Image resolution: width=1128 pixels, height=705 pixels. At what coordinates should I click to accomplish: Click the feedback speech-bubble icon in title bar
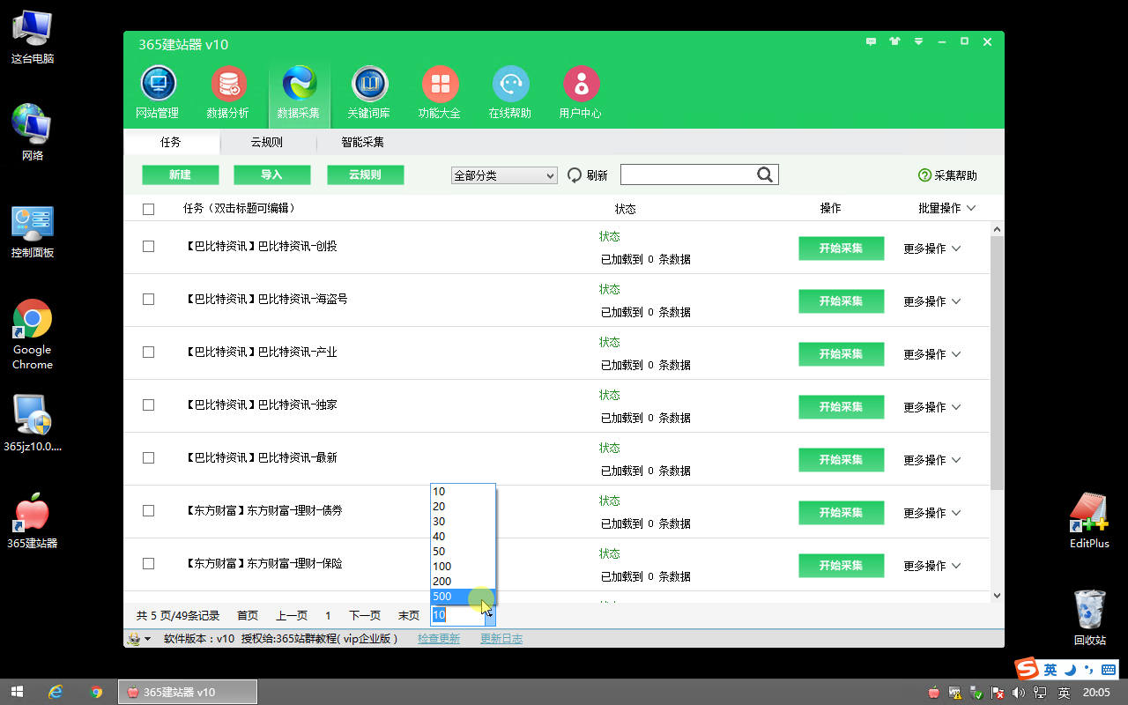tap(872, 41)
